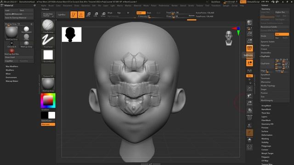Click the Move view icon in right shelf
The width and height of the screenshot is (294, 165).
(x=249, y=96)
